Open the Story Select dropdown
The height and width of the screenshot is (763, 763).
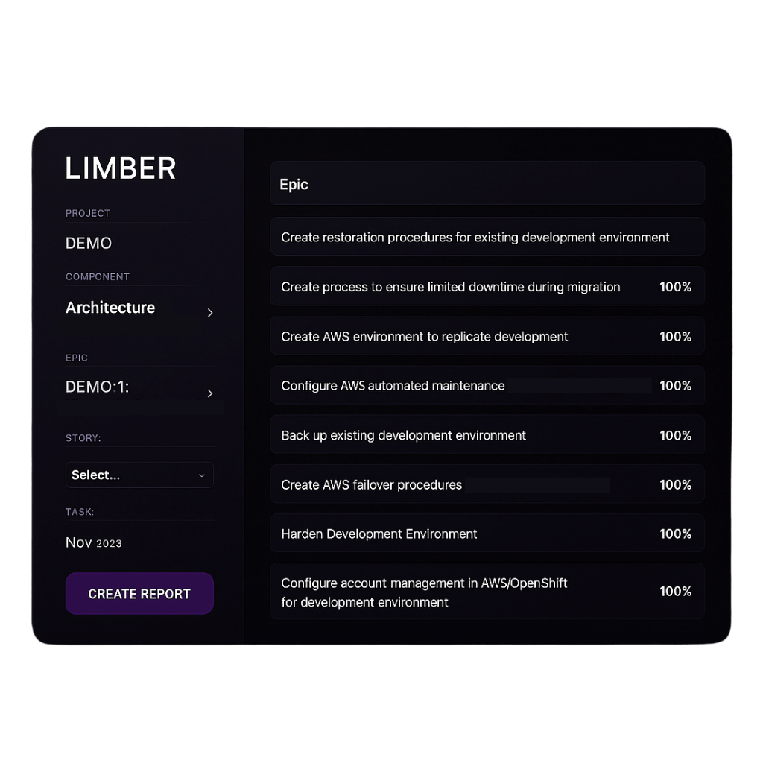139,475
